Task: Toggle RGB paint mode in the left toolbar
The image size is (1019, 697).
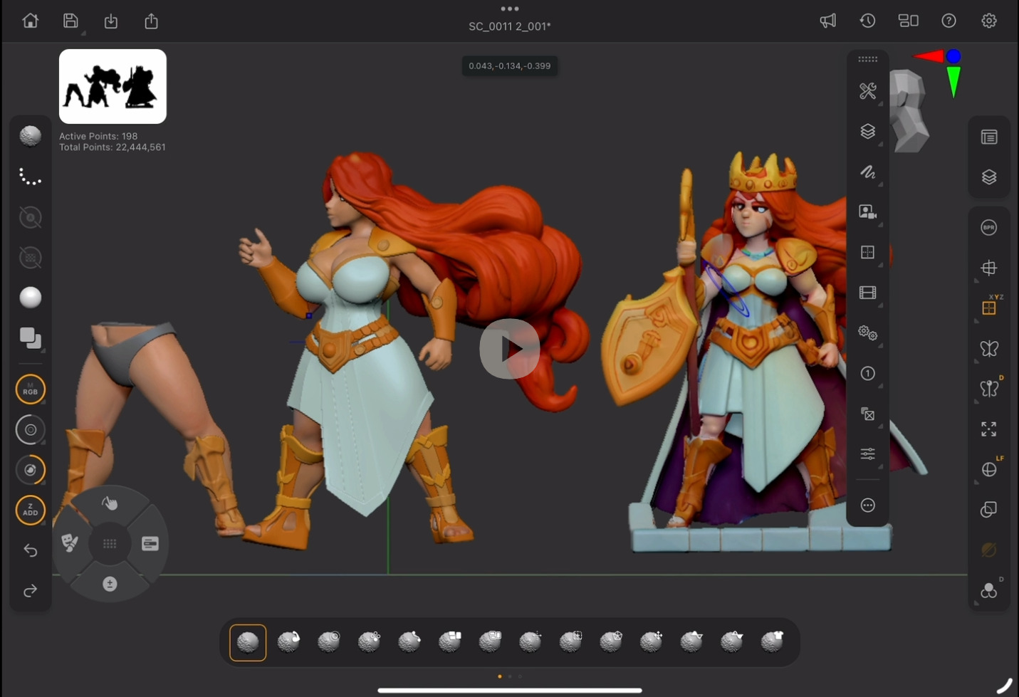Action: [x=30, y=389]
